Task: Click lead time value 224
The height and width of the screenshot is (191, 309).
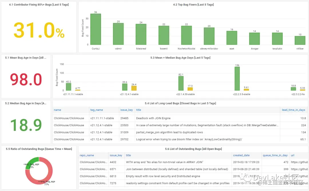Action: pyautogui.click(x=304, y=125)
